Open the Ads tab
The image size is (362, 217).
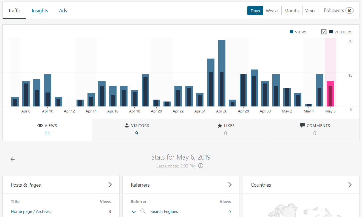point(63,11)
